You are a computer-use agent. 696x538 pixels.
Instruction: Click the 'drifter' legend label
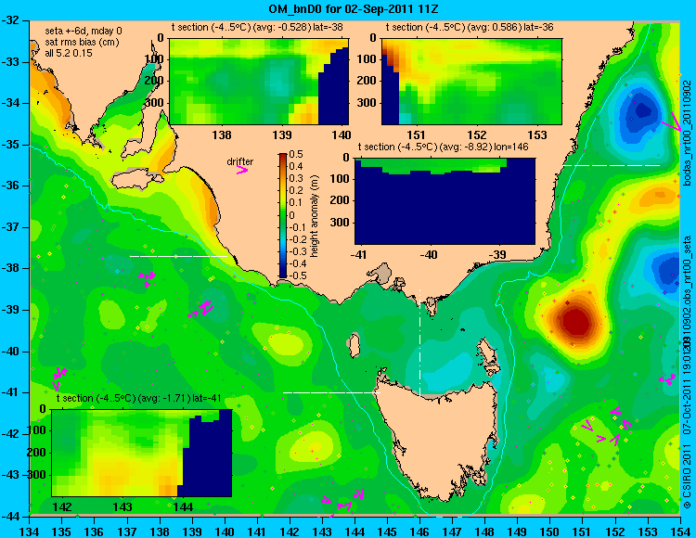pos(239,161)
